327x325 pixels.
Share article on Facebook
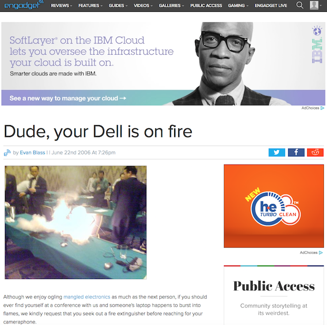296,152
